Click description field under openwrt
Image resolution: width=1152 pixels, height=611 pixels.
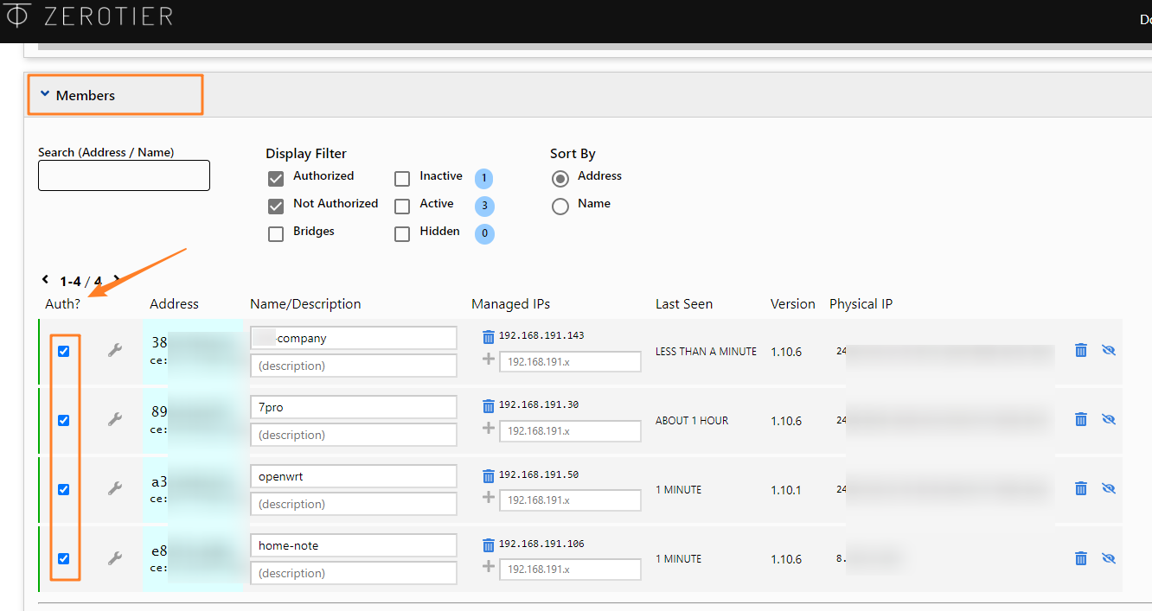pos(353,504)
